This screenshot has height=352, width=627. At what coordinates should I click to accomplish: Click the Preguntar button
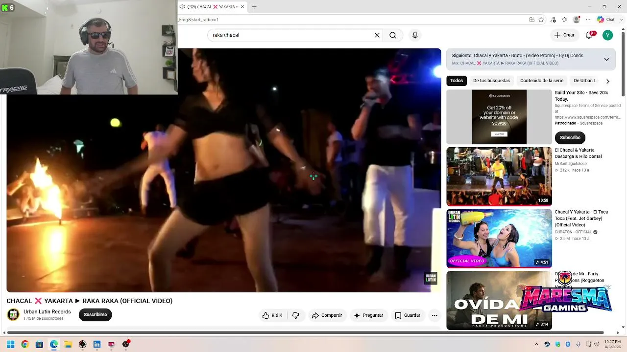pyautogui.click(x=368, y=315)
